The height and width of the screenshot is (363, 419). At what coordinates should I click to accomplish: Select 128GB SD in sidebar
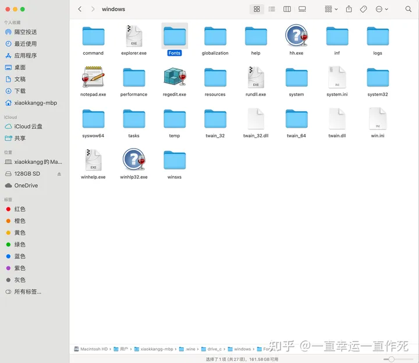click(27, 174)
